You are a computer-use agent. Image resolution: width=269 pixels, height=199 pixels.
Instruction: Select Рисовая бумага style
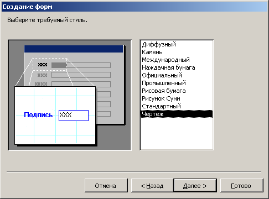[x=177, y=91]
